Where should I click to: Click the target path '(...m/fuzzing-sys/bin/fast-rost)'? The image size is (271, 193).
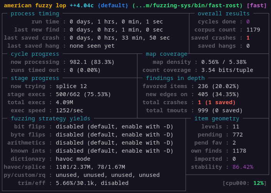187,5
